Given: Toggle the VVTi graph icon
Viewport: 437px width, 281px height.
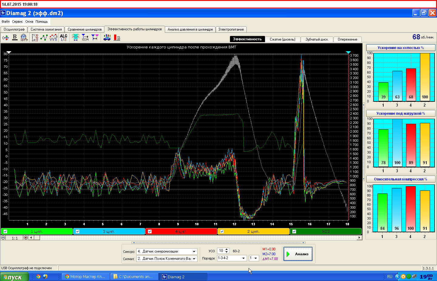Looking at the screenshot, I should [53, 38].
